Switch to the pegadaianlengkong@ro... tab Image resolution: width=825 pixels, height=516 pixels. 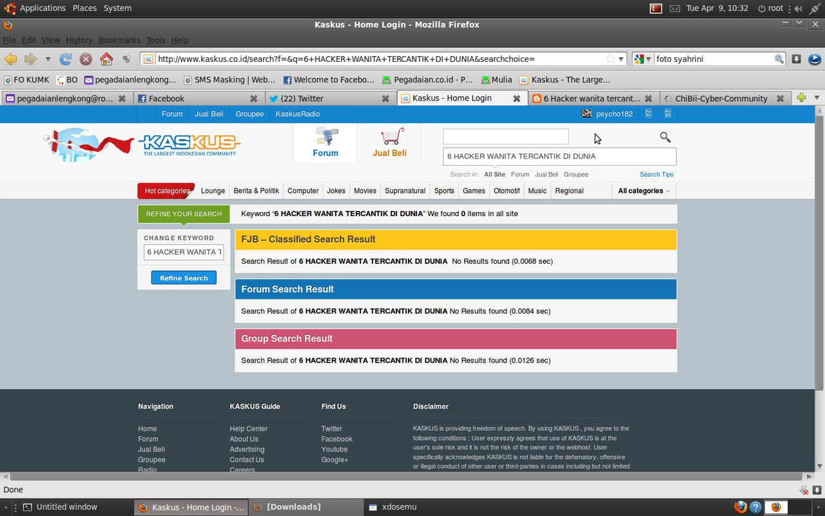(x=66, y=99)
